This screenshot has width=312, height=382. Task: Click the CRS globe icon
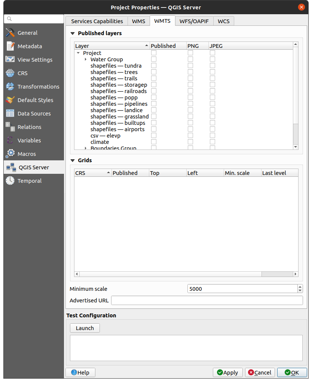coord(10,73)
